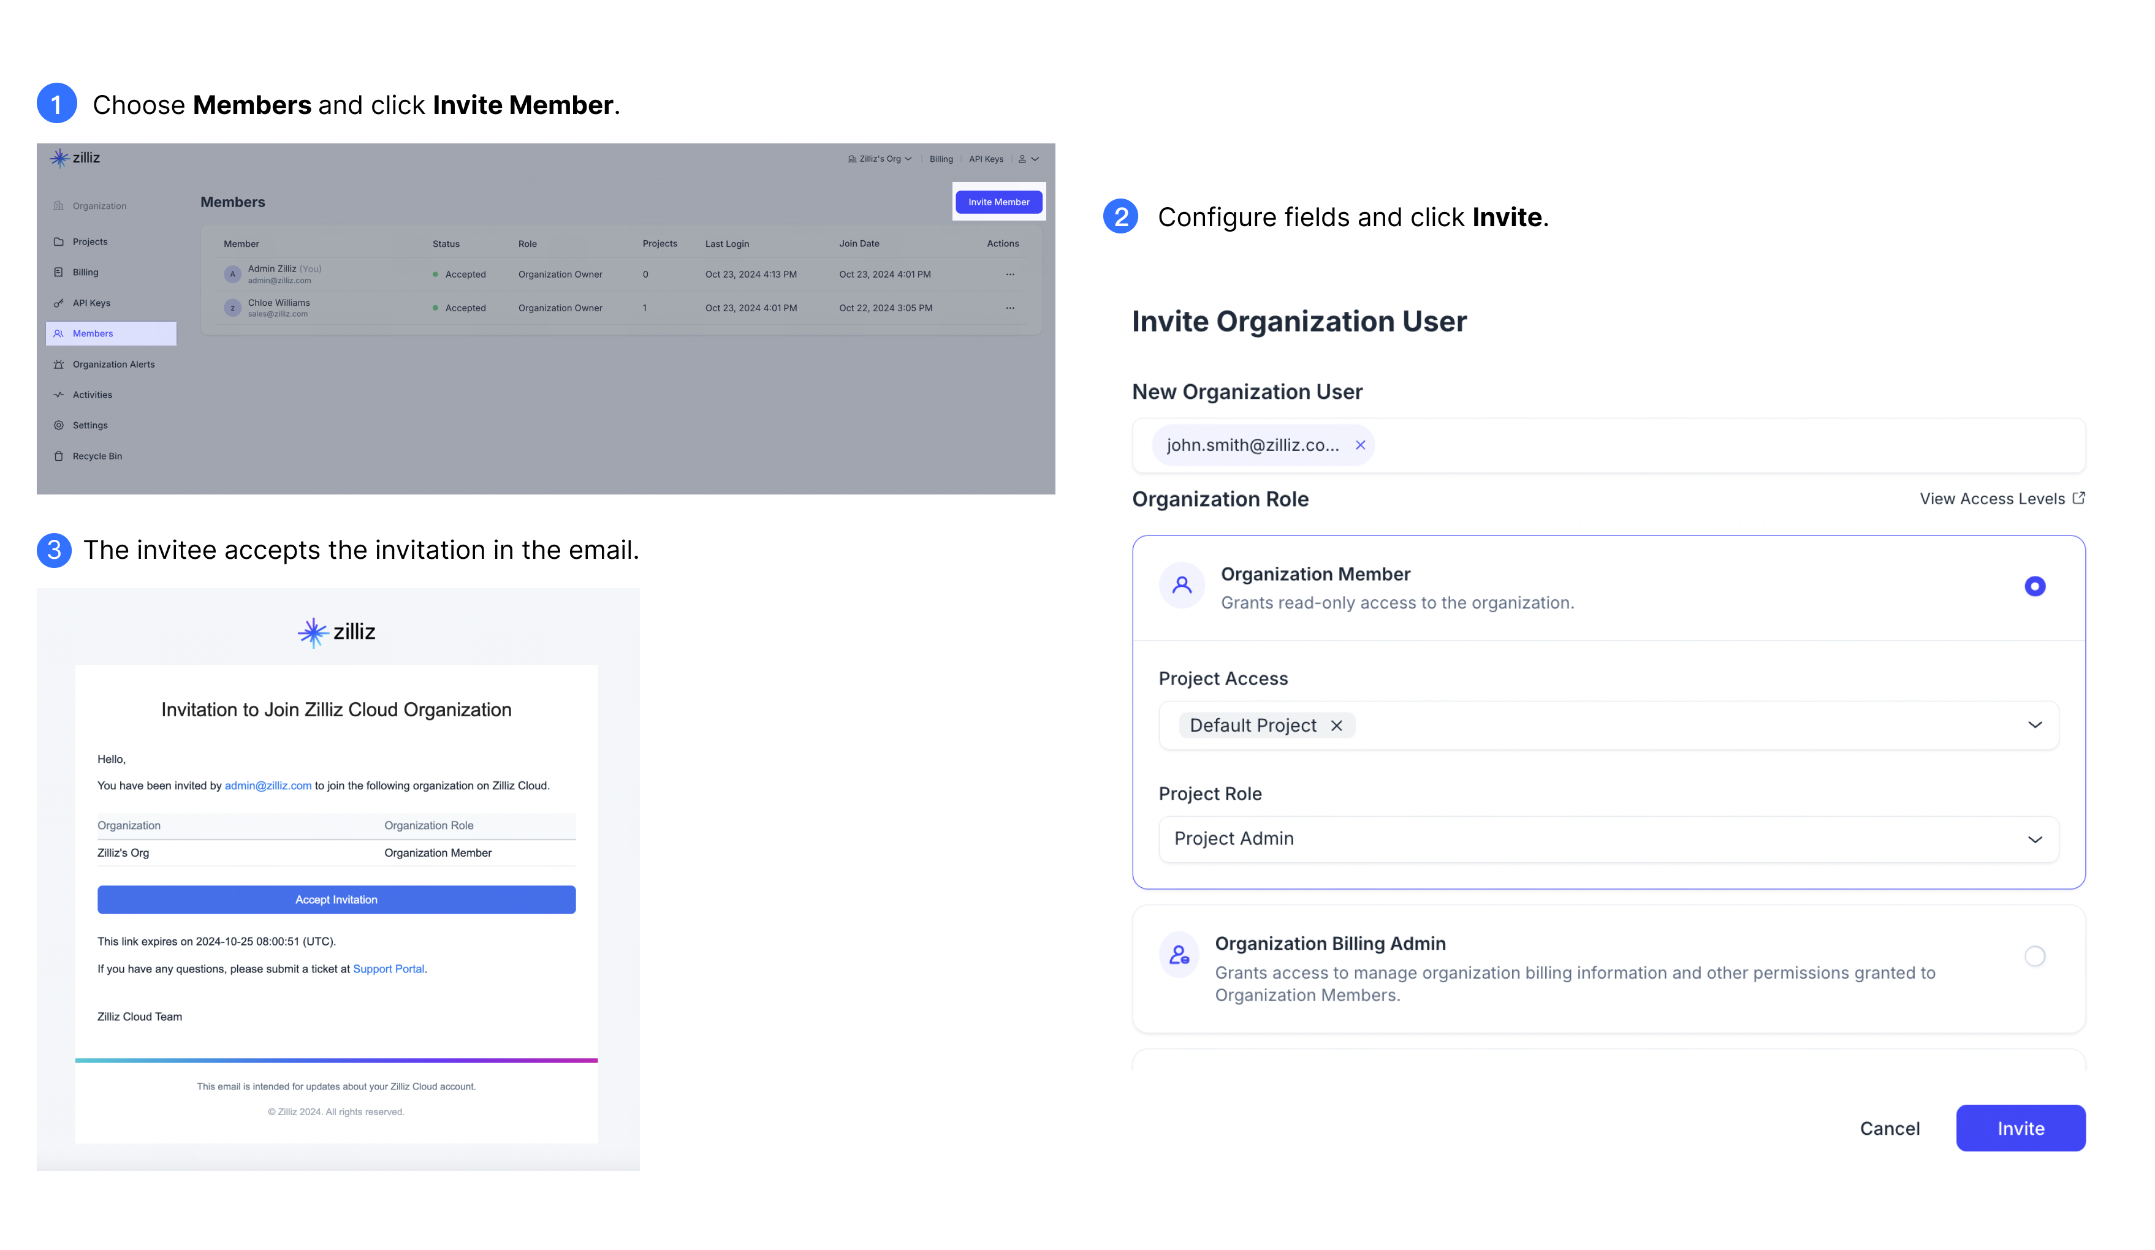This screenshot has width=2155, height=1250.
Task: Click the Activities pulse icon
Action: point(59,395)
